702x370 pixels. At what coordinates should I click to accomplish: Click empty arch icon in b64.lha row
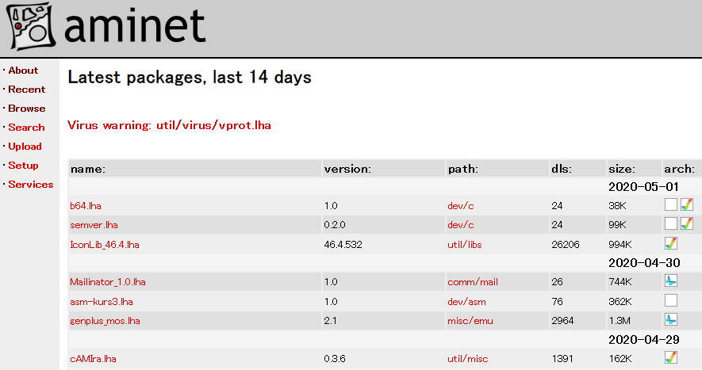pyautogui.click(x=670, y=204)
